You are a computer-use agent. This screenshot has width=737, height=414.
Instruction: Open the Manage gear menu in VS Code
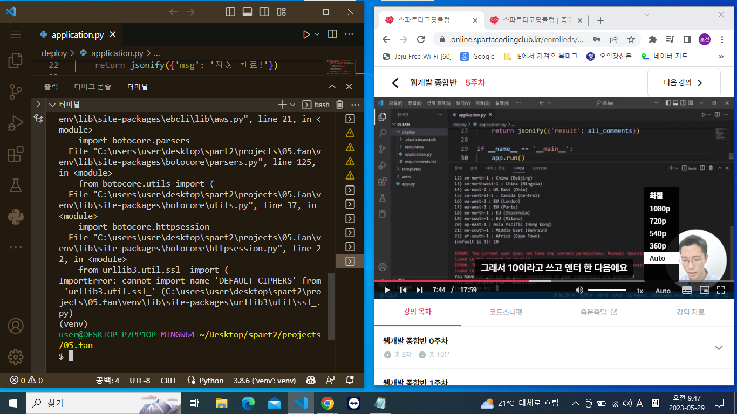pos(15,357)
